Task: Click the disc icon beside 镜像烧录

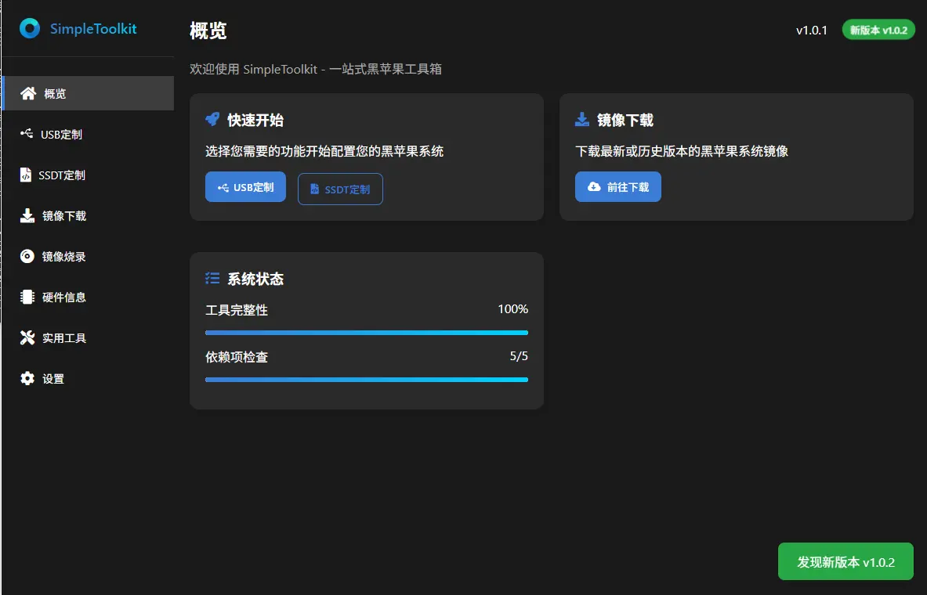Action: tap(27, 256)
